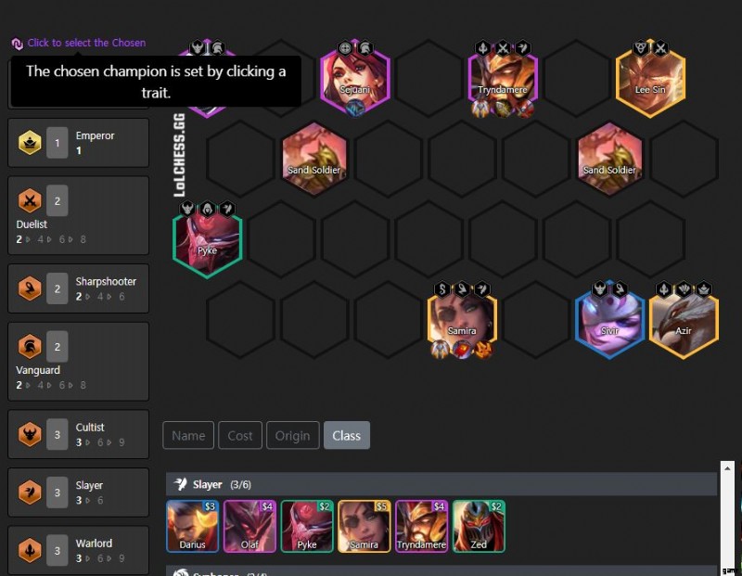
Task: Click the Warlord trait icon
Action: click(30, 550)
